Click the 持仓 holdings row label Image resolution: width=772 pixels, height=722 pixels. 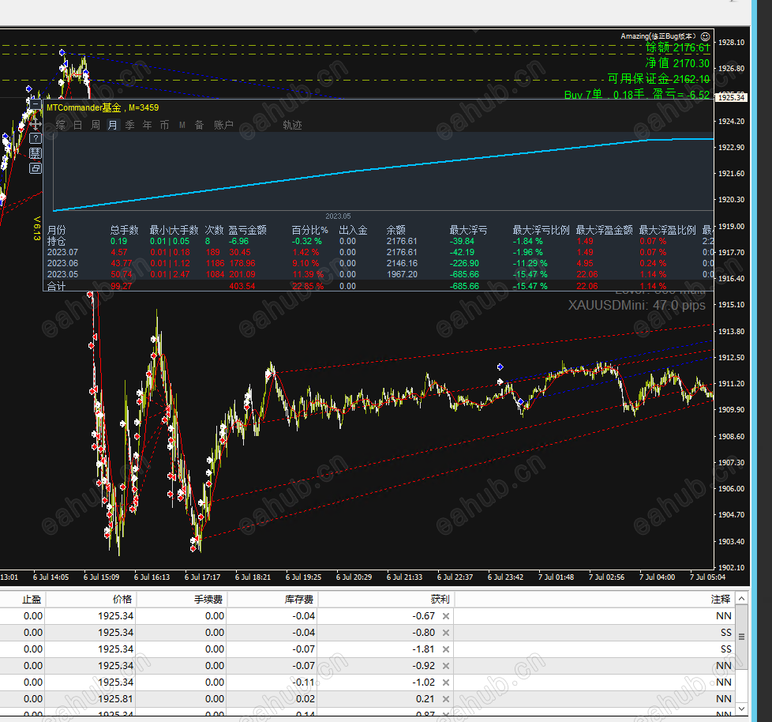pos(56,241)
